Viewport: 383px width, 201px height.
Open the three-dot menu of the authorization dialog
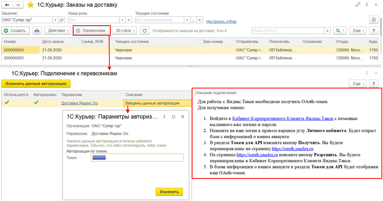(x=164, y=117)
